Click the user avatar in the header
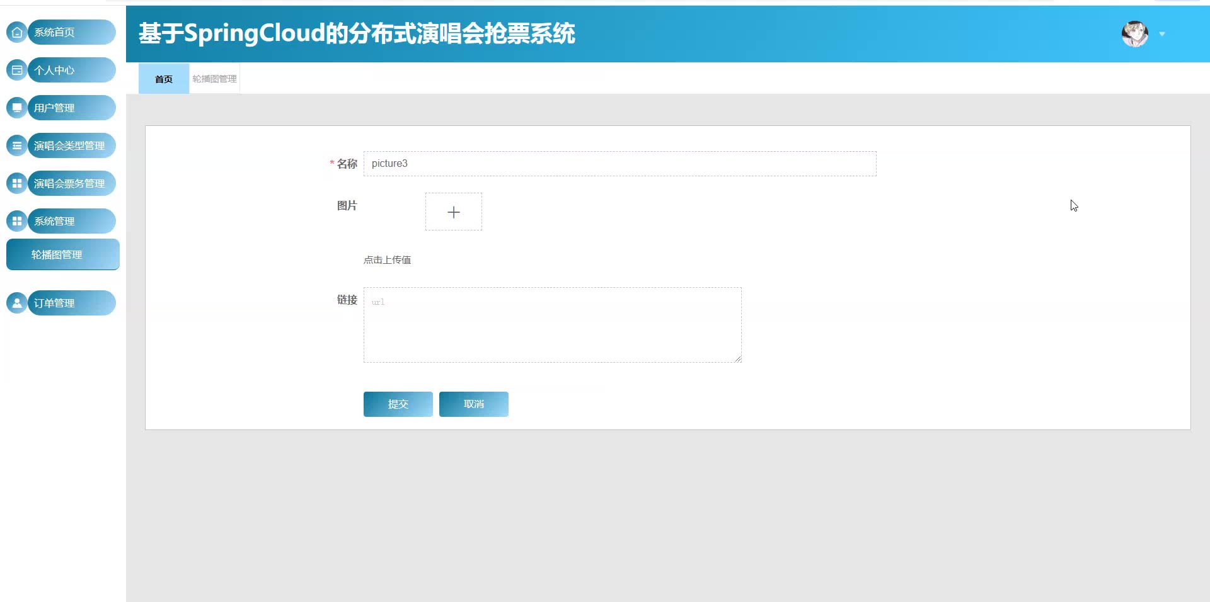 pyautogui.click(x=1135, y=34)
